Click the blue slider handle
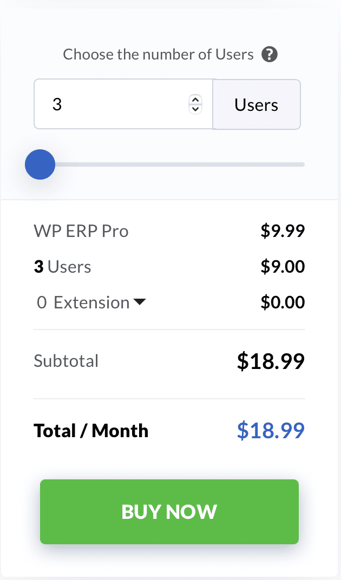This screenshot has width=341, height=580. (40, 164)
